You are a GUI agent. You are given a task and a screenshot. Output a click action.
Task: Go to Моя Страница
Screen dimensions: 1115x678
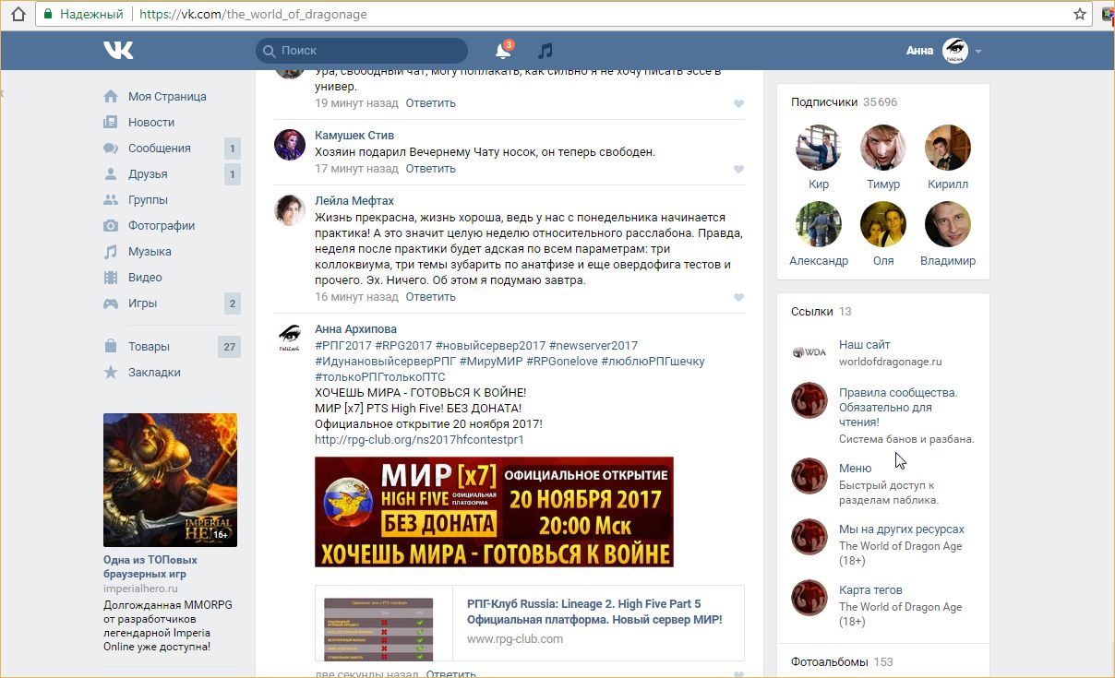click(x=166, y=97)
